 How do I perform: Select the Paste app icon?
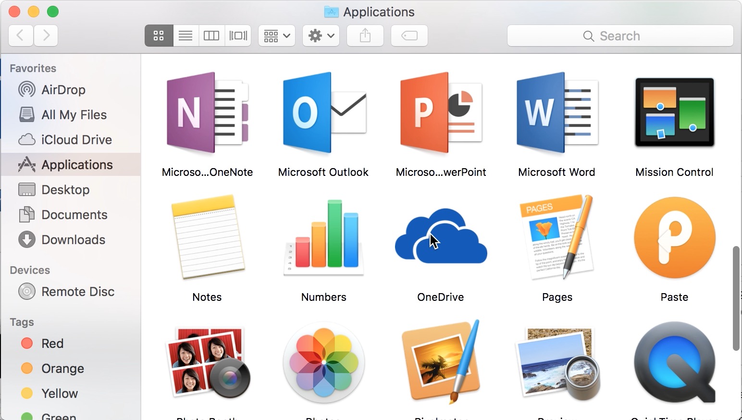coord(674,237)
